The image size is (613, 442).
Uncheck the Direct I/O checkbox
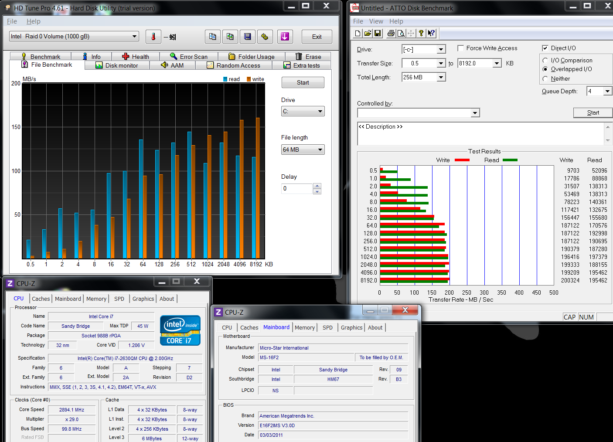pyautogui.click(x=545, y=48)
